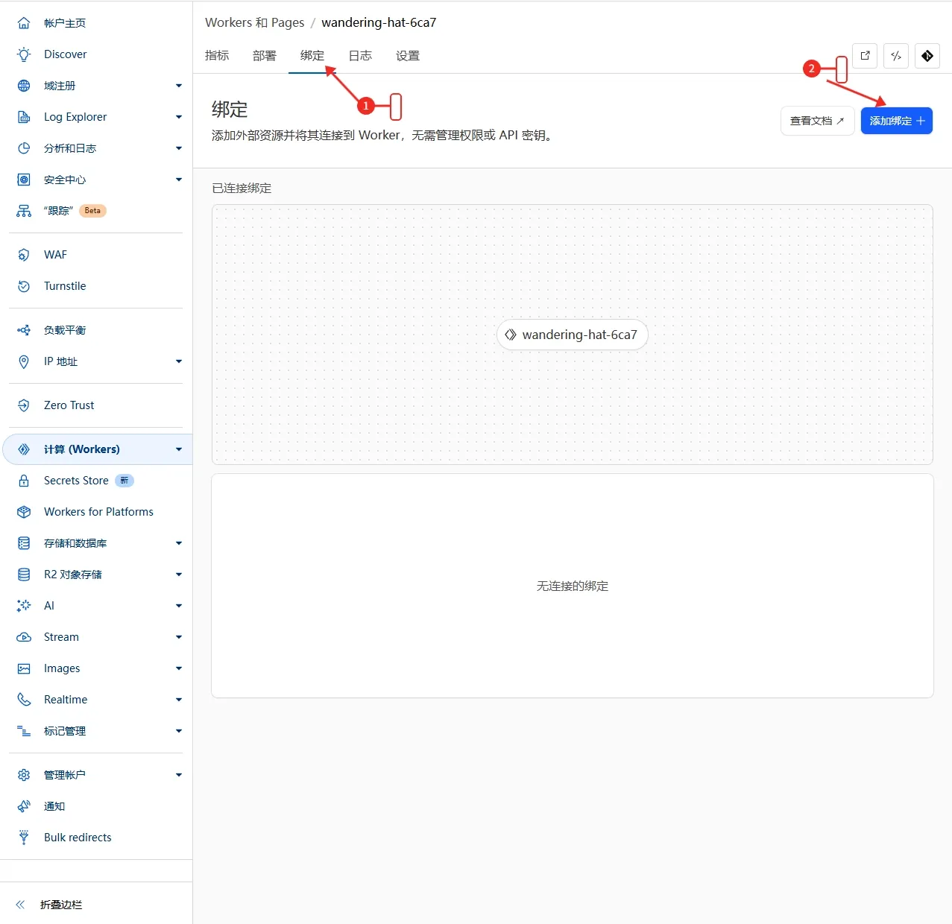Switch to the 指标 tab
952x924 pixels.
pos(217,56)
